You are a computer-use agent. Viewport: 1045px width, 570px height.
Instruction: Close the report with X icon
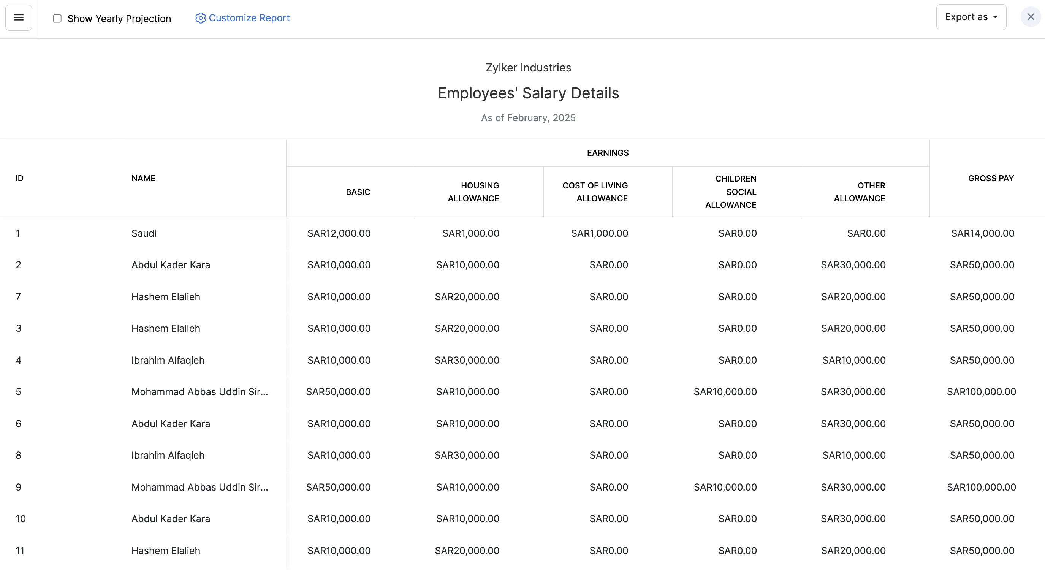[1031, 17]
